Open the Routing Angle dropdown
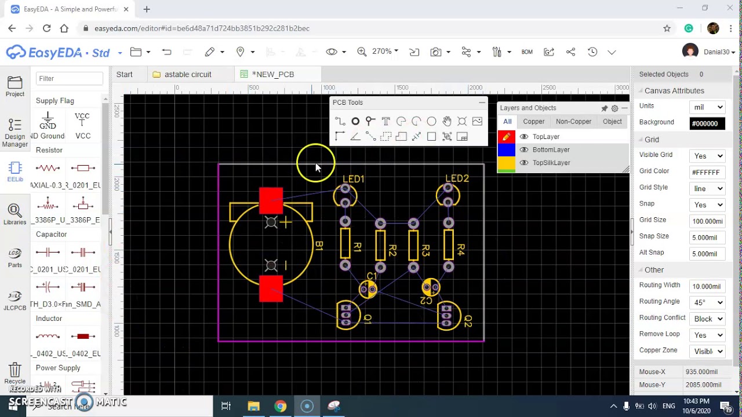 [x=708, y=302]
